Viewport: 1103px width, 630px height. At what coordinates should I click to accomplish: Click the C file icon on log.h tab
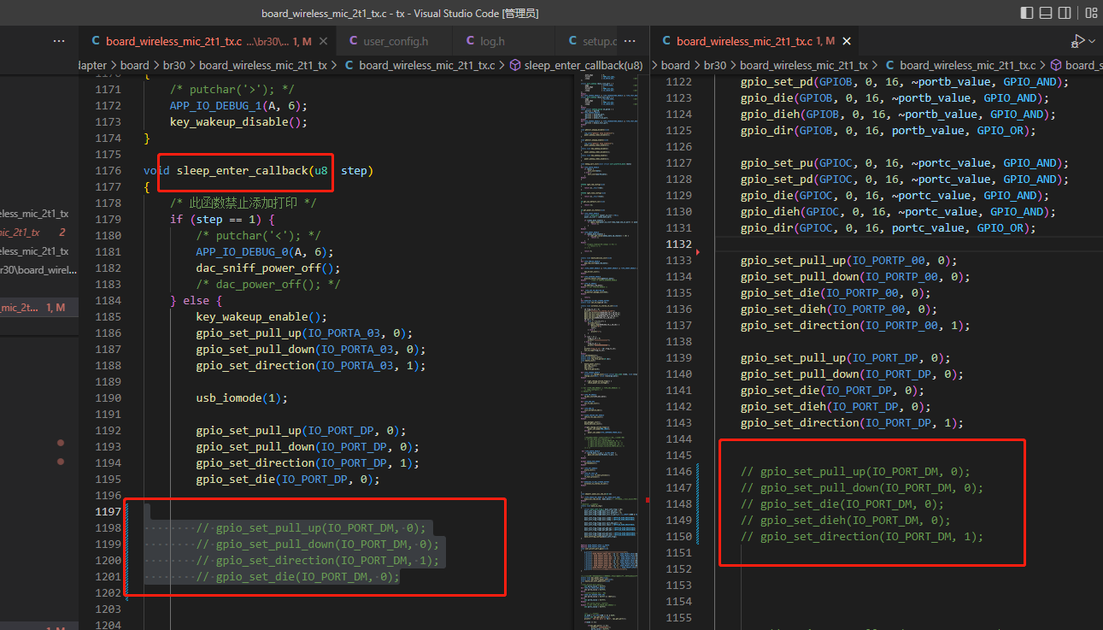pos(470,41)
